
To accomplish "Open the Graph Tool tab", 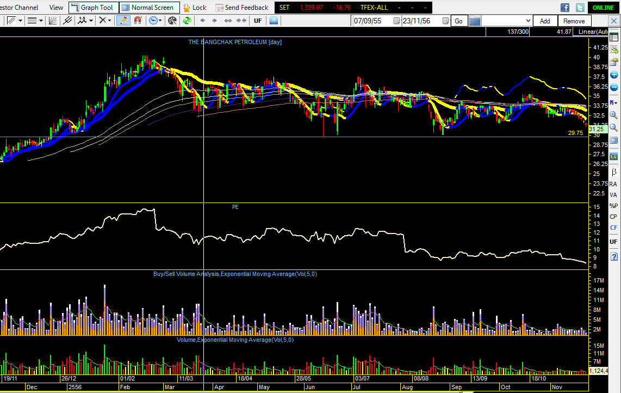I will 94,8.
